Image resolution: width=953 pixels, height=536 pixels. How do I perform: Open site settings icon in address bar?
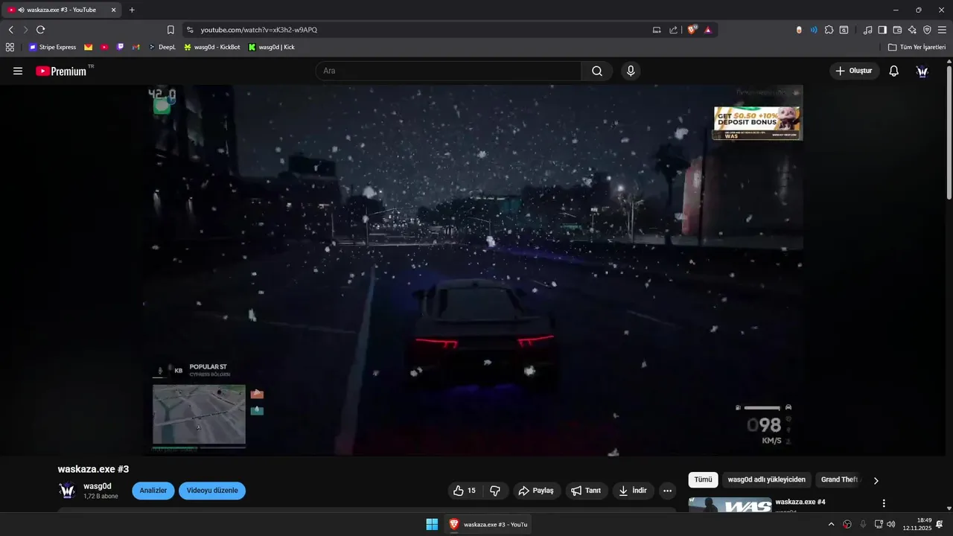(x=190, y=30)
